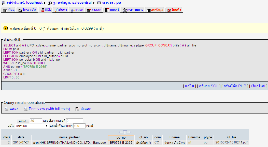Switch to the โครงสร้าง (Structure) tab

click(x=27, y=10)
